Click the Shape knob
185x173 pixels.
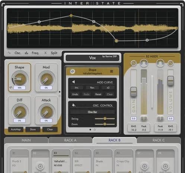pos(20,79)
